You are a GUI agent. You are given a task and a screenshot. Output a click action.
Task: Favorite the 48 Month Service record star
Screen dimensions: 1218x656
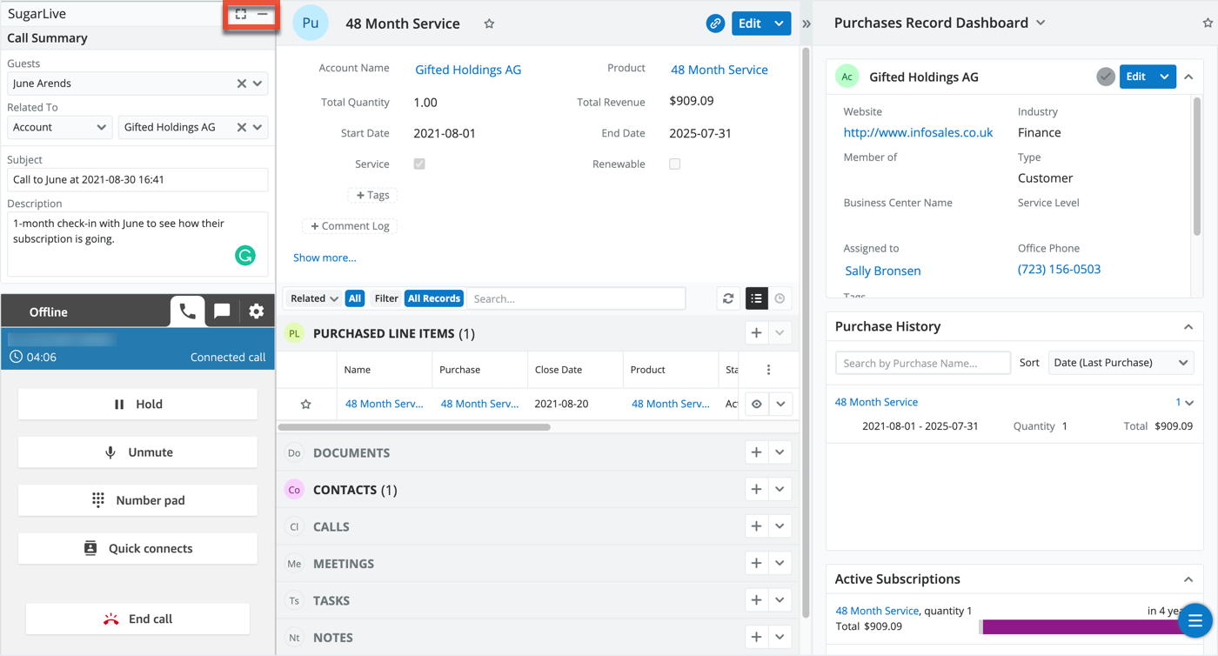pyautogui.click(x=489, y=24)
